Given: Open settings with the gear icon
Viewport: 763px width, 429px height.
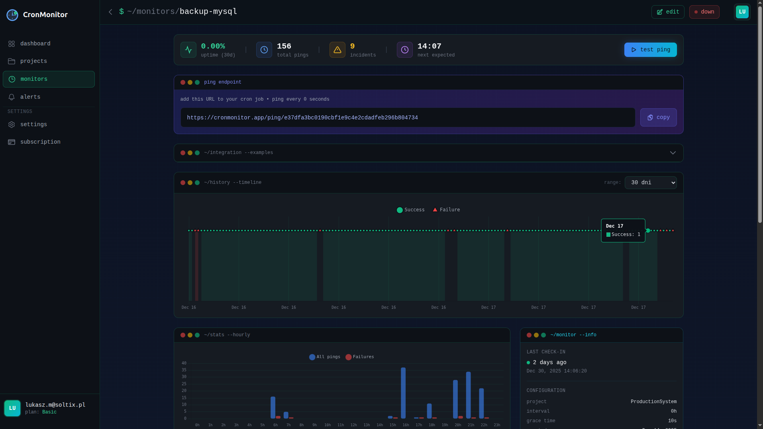Looking at the screenshot, I should pyautogui.click(x=12, y=125).
